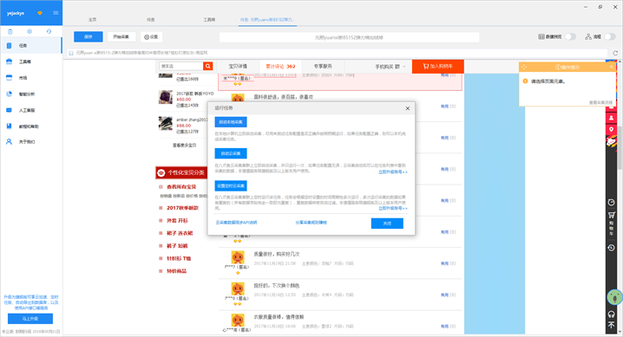Toggle the 流程 switch
623x337 pixels.
(610, 36)
